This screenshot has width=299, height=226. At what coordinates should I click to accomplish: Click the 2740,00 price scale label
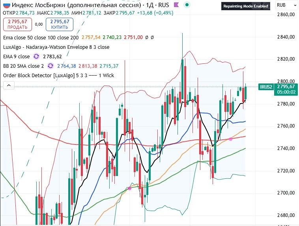pos(286,148)
